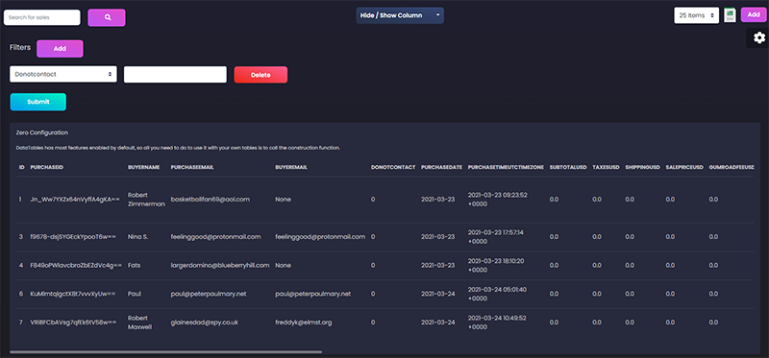Sort by BUYERNAME column header
Screen dimensions: 769x358
click(x=143, y=167)
